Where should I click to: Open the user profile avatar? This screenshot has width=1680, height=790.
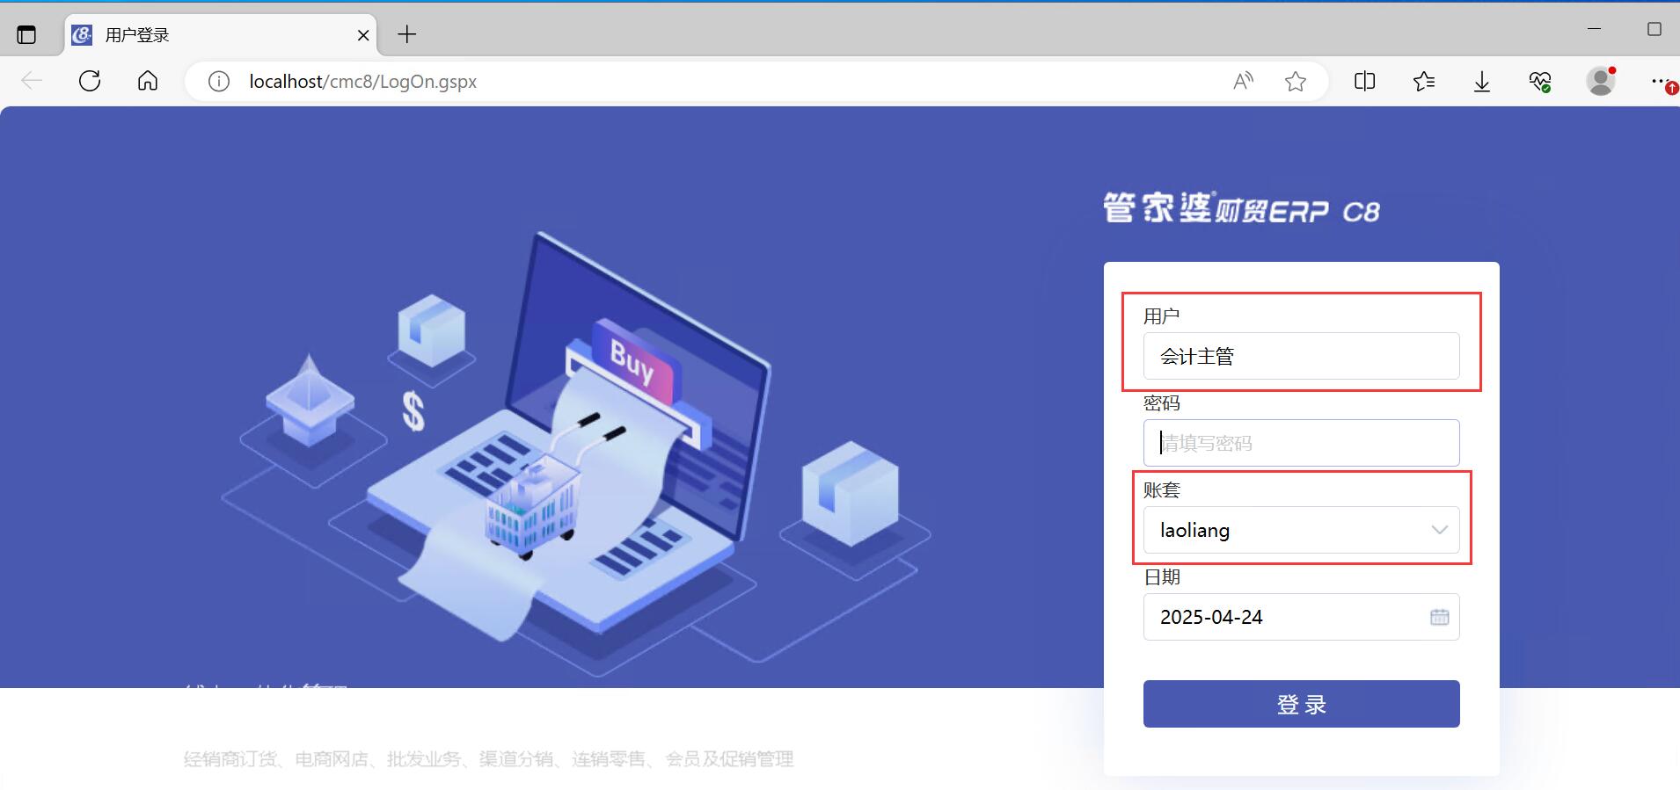point(1601,82)
